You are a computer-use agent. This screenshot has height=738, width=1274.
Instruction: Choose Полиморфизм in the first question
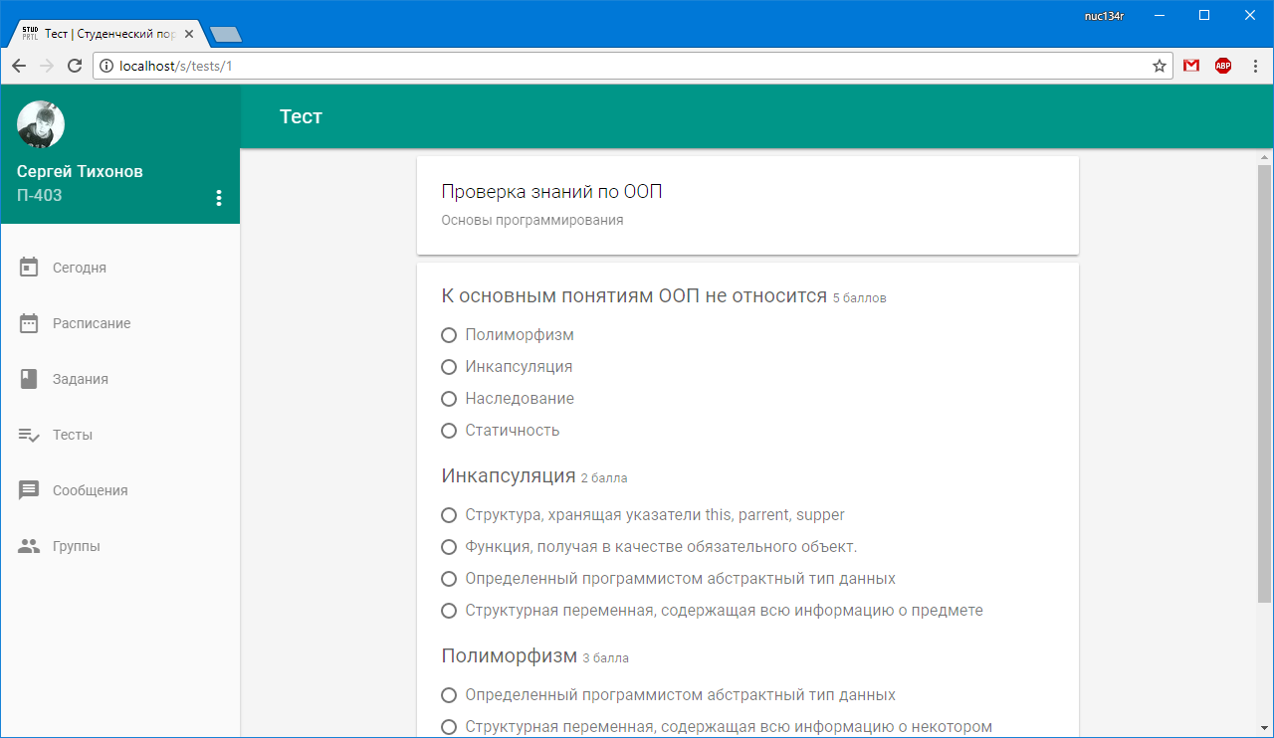coord(448,335)
